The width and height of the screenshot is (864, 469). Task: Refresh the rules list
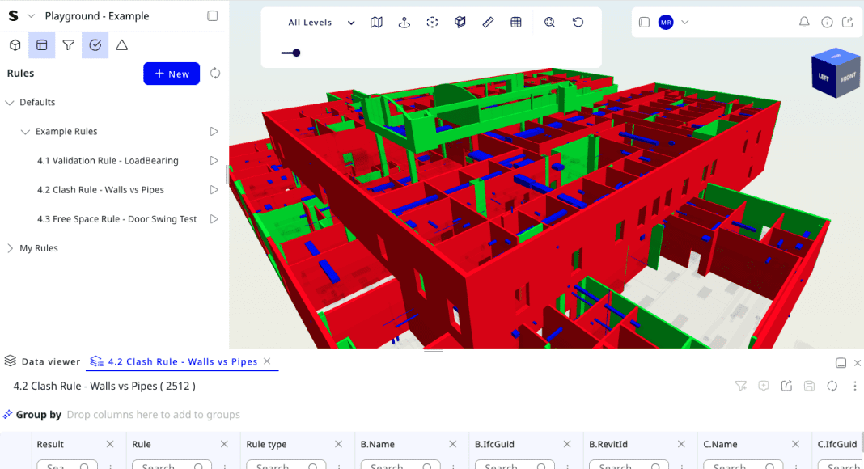[215, 74]
